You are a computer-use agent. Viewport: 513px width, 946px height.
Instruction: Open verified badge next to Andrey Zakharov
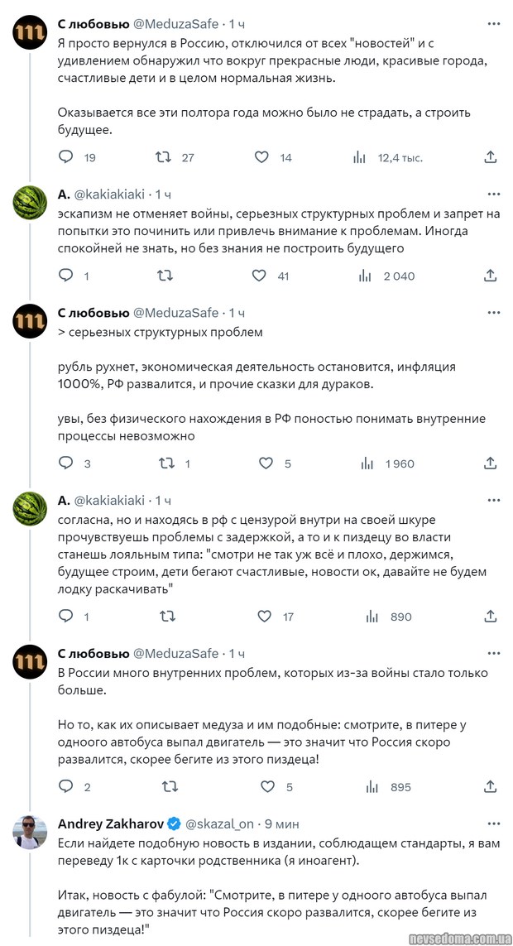click(x=174, y=824)
